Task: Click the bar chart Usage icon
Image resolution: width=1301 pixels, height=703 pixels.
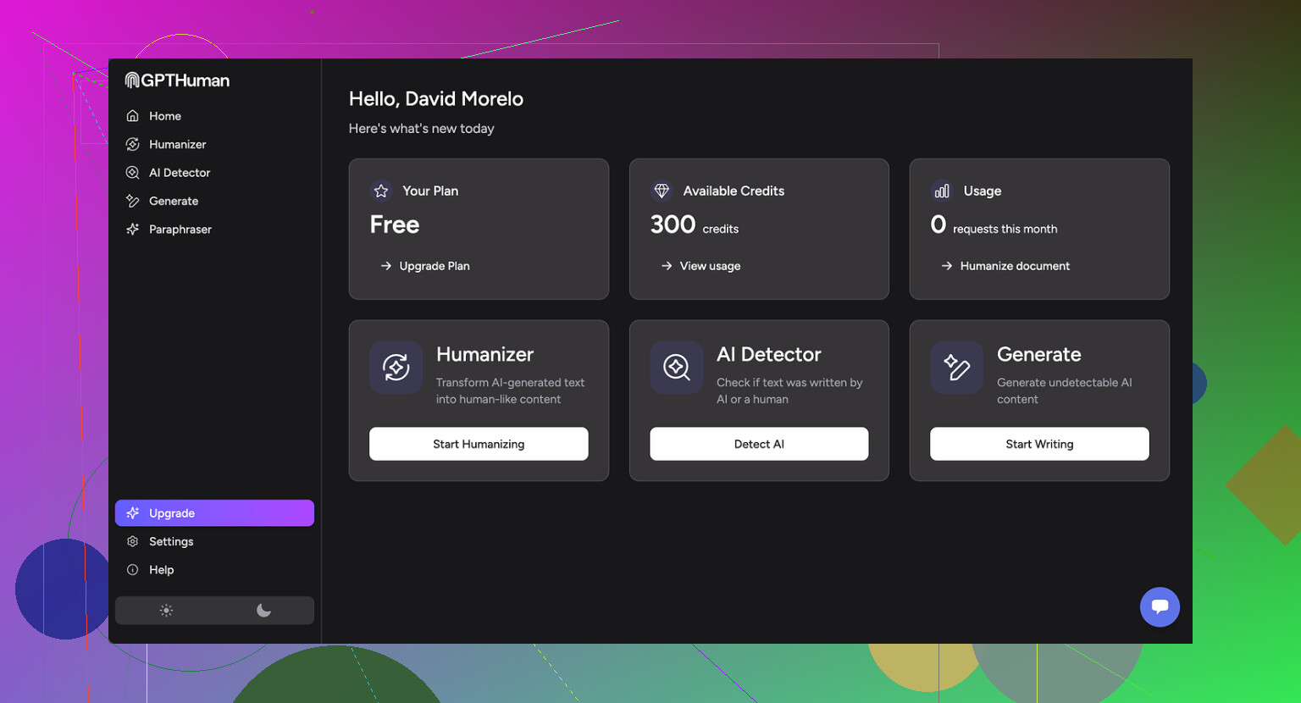Action: click(942, 191)
